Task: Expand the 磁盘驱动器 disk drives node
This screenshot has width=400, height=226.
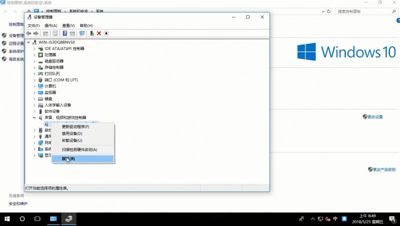Action: (34, 61)
